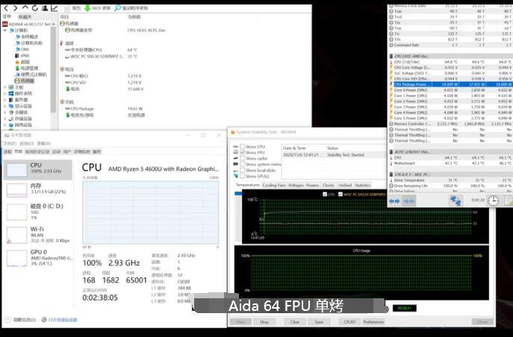Image resolution: width=513 pixels, height=337 pixels.
Task: Enable Stress CPU checkbox
Action: (x=243, y=147)
